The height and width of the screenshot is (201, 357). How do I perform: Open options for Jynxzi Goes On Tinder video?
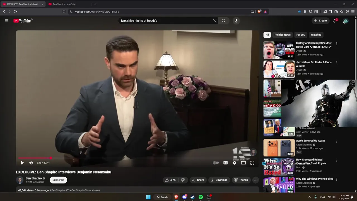(337, 63)
